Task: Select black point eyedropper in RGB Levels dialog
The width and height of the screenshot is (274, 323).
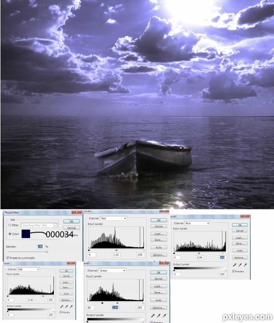Action: [x=62, y=307]
